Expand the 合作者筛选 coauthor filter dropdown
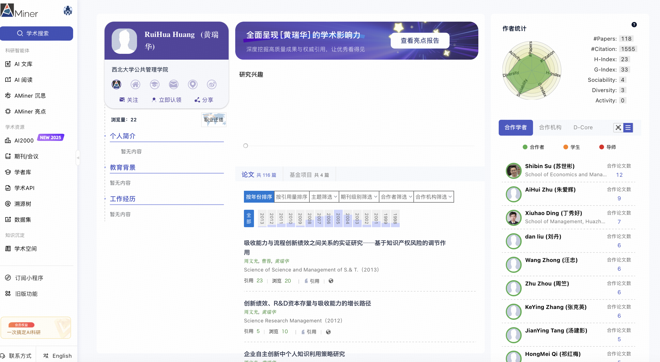The height and width of the screenshot is (362, 660). (x=396, y=197)
